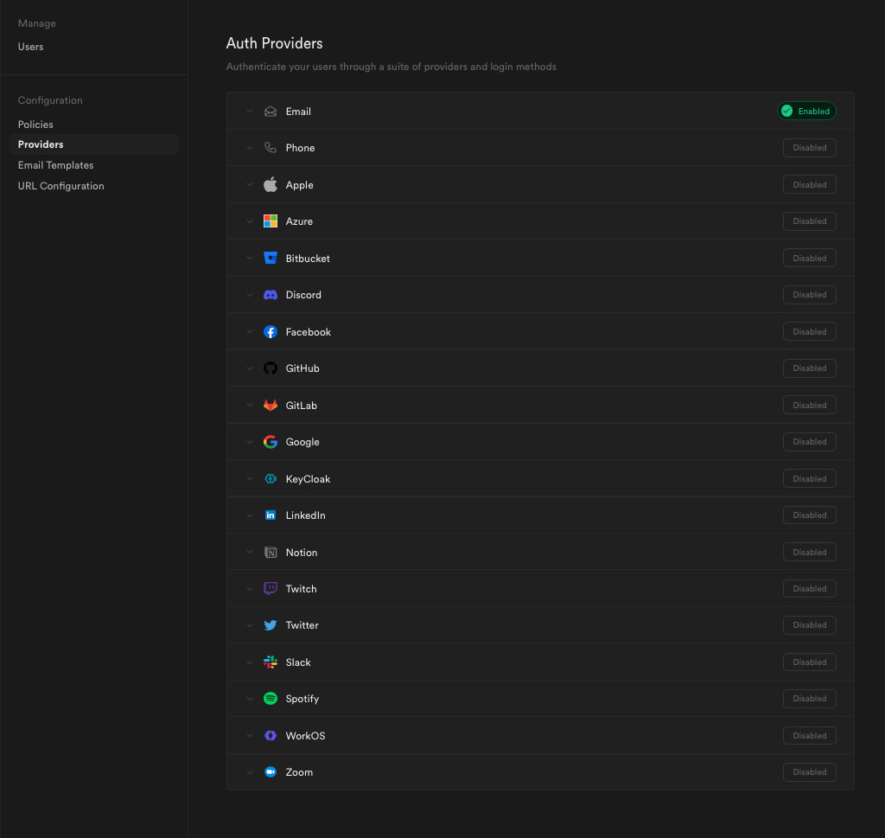The width and height of the screenshot is (885, 838).
Task: Click the Google provider icon
Action: click(x=271, y=441)
